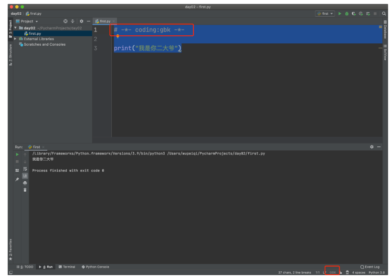Click the inspector hat icon in status bar
Screen dimensions: 391x279
[348, 272]
